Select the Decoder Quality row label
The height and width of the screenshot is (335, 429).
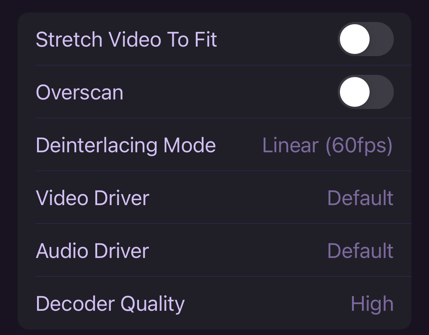pyautogui.click(x=110, y=304)
